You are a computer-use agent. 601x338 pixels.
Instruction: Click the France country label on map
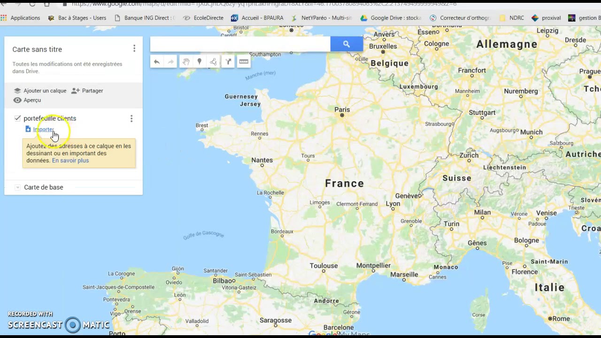[x=344, y=184]
